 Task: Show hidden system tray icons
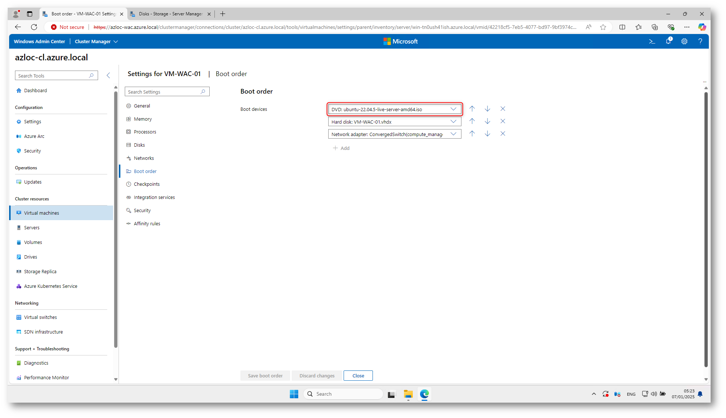pos(594,394)
